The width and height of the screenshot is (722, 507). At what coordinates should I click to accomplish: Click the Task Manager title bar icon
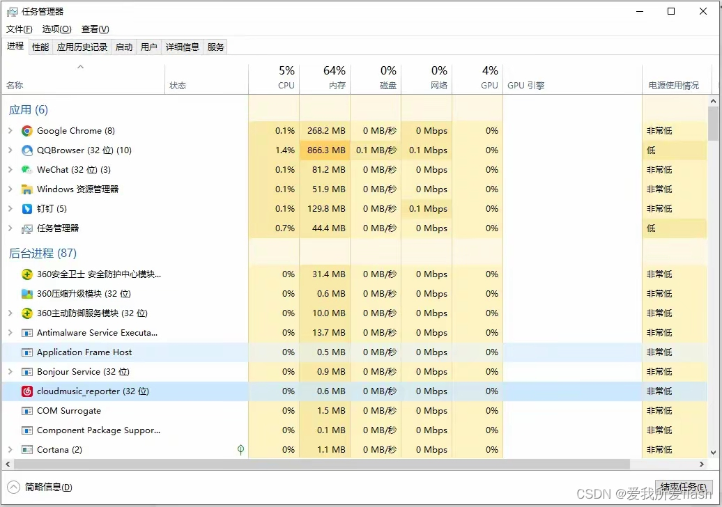tap(13, 12)
